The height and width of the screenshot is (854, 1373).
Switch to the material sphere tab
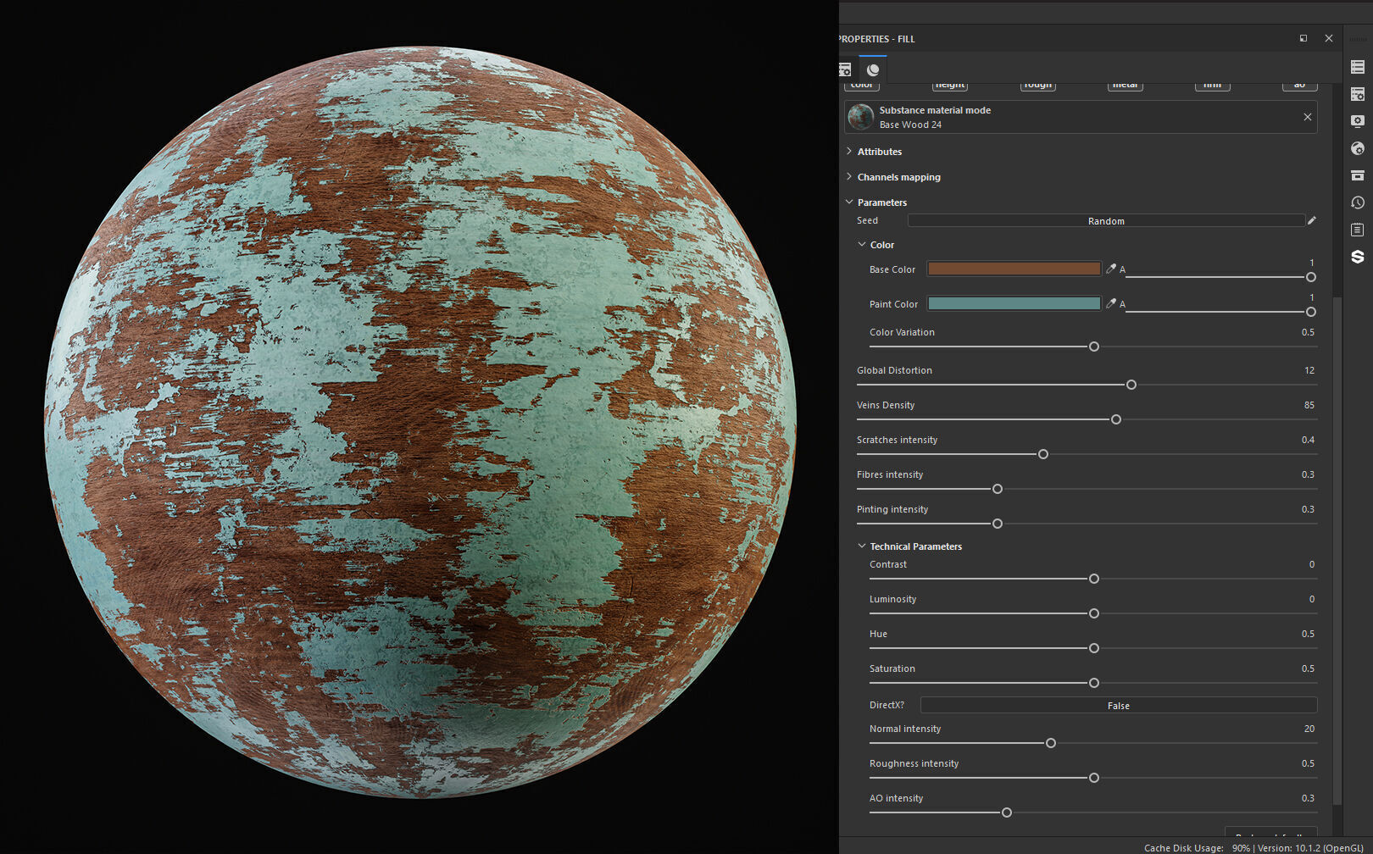(873, 69)
